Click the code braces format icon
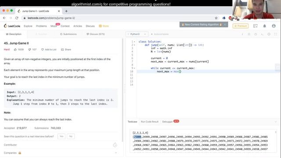This screenshot has width=281, height=158. (249, 34)
